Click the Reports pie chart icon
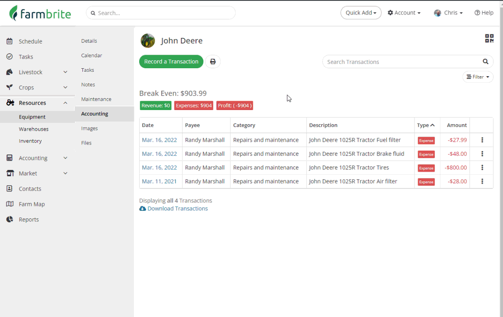 [x=10, y=219]
